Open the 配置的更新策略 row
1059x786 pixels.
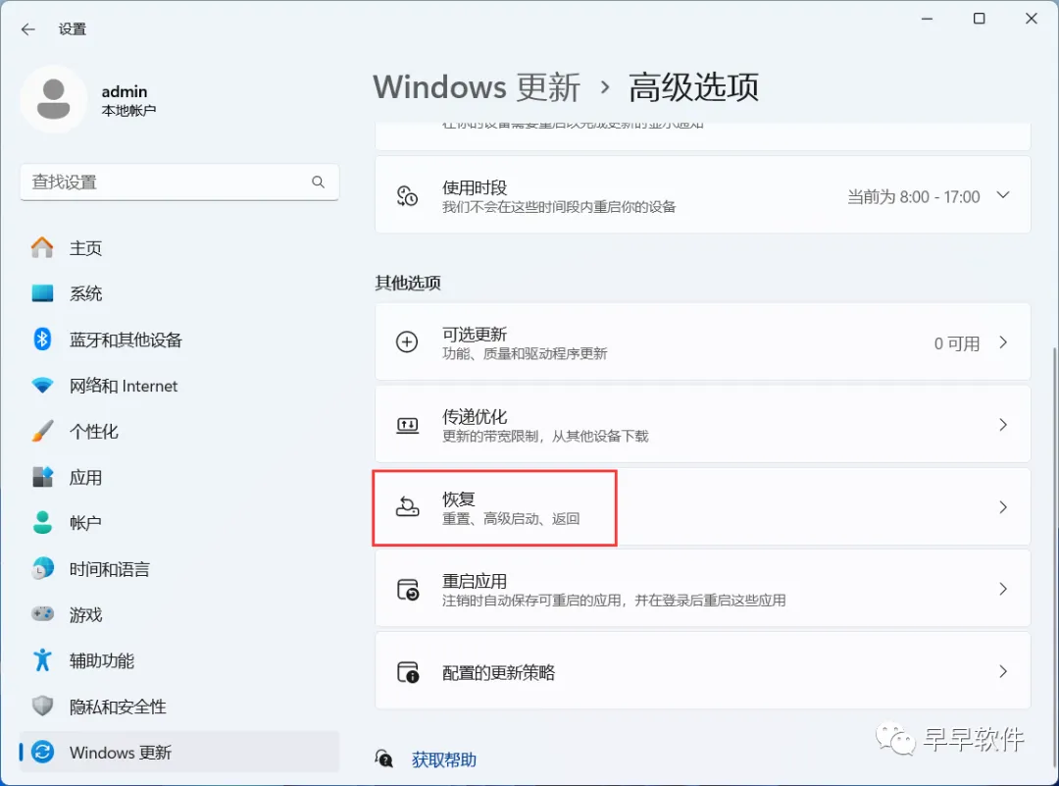(x=702, y=671)
